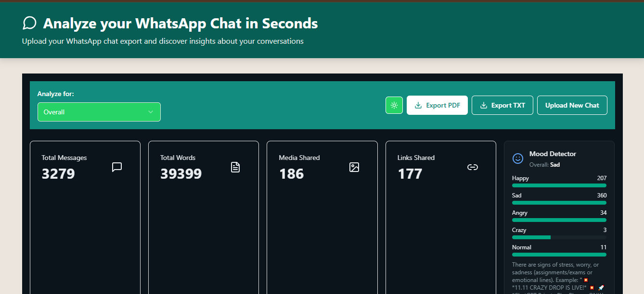Screen dimensions: 644x294
Task: Click the Total Words value 39399
Action: [181, 174]
